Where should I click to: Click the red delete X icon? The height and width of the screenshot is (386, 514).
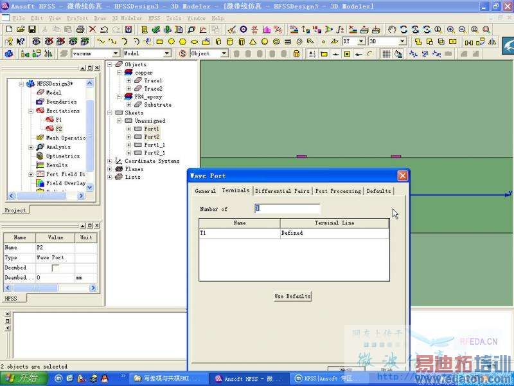pos(91,30)
